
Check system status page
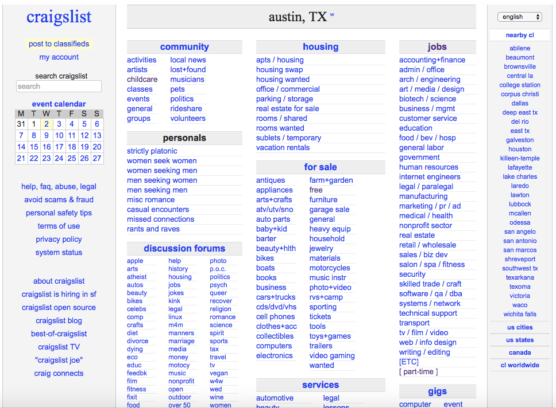(59, 252)
